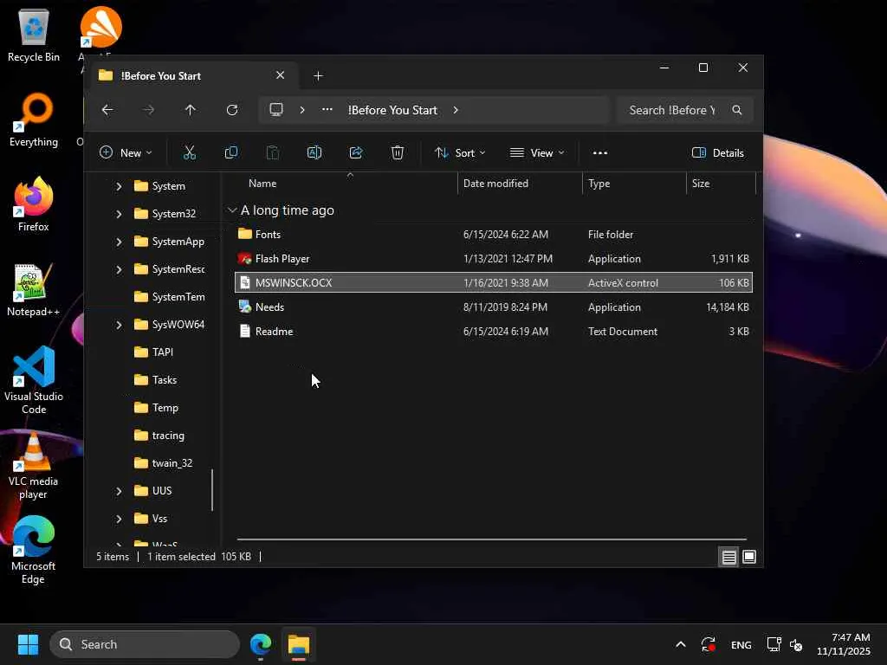Click the search magnifier icon in Explorer

pyautogui.click(x=736, y=110)
